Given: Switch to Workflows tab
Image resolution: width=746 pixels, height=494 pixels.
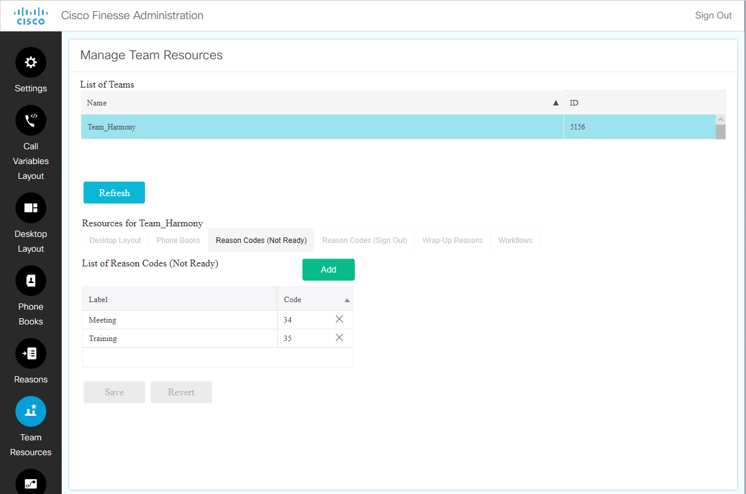Looking at the screenshot, I should [x=515, y=241].
